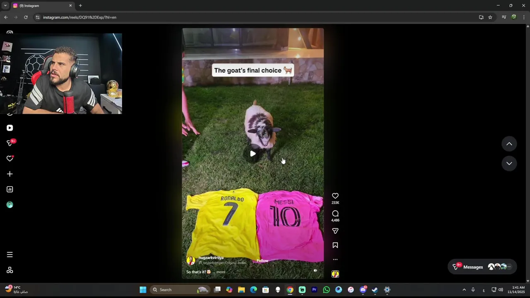Install the app via address bar icon
This screenshot has height=298, width=530.
pos(481,17)
